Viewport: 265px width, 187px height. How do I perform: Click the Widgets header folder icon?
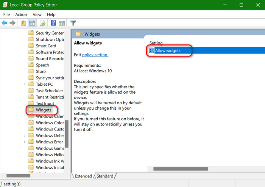click(x=78, y=34)
